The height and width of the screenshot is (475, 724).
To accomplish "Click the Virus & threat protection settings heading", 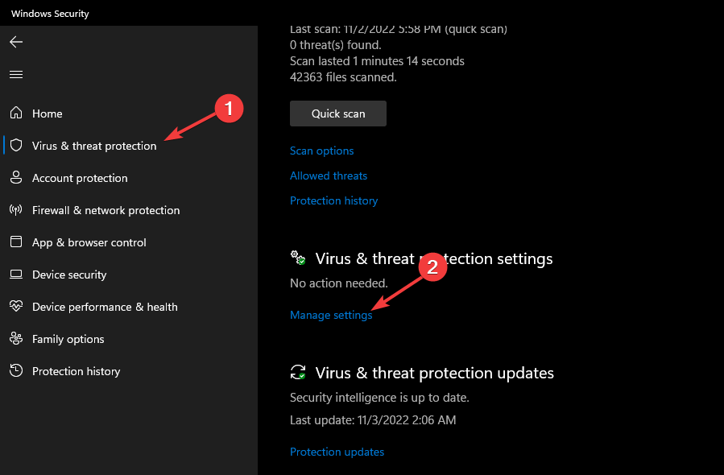I will pos(434,259).
